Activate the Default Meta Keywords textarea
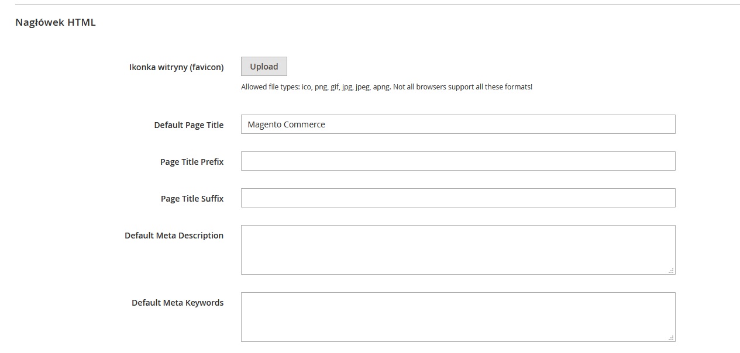The width and height of the screenshot is (740, 353). tap(457, 317)
